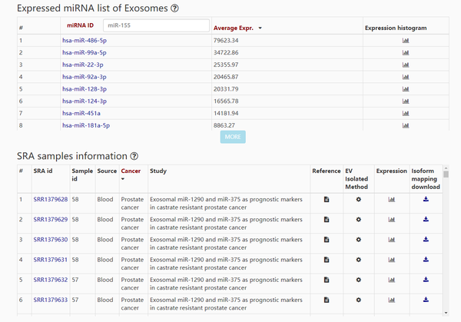View reference document for SRR1379628

click(326, 200)
